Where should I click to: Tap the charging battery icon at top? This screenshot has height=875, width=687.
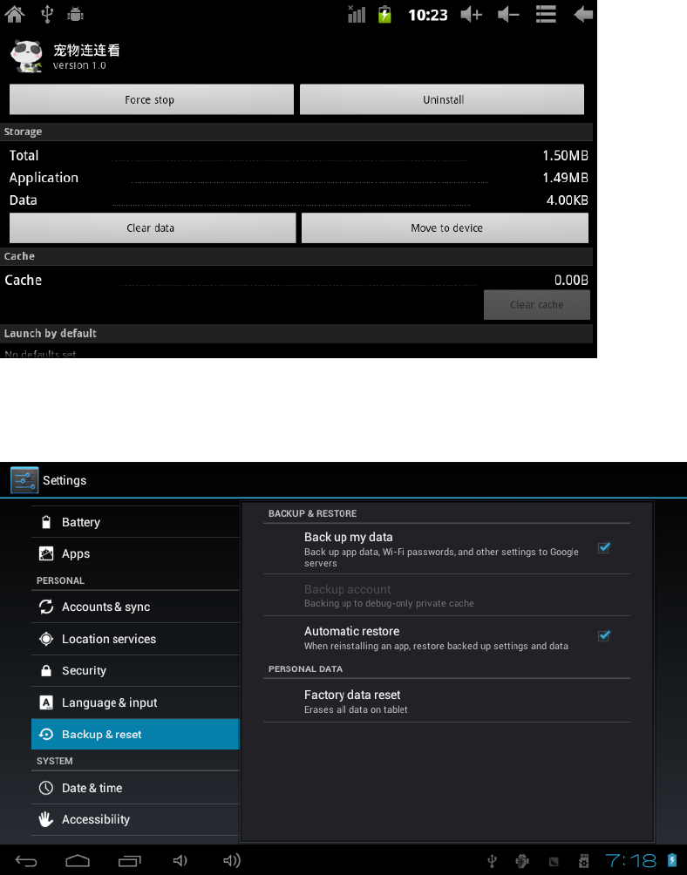pyautogui.click(x=384, y=14)
